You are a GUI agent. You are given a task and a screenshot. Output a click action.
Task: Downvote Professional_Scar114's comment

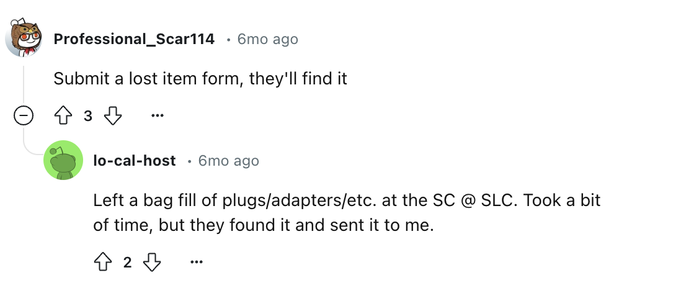[113, 116]
